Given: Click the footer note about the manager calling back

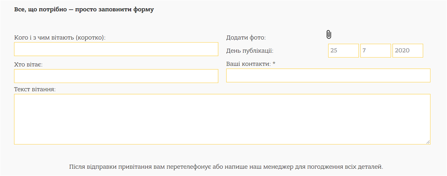Looking at the screenshot, I should coord(226,167).
